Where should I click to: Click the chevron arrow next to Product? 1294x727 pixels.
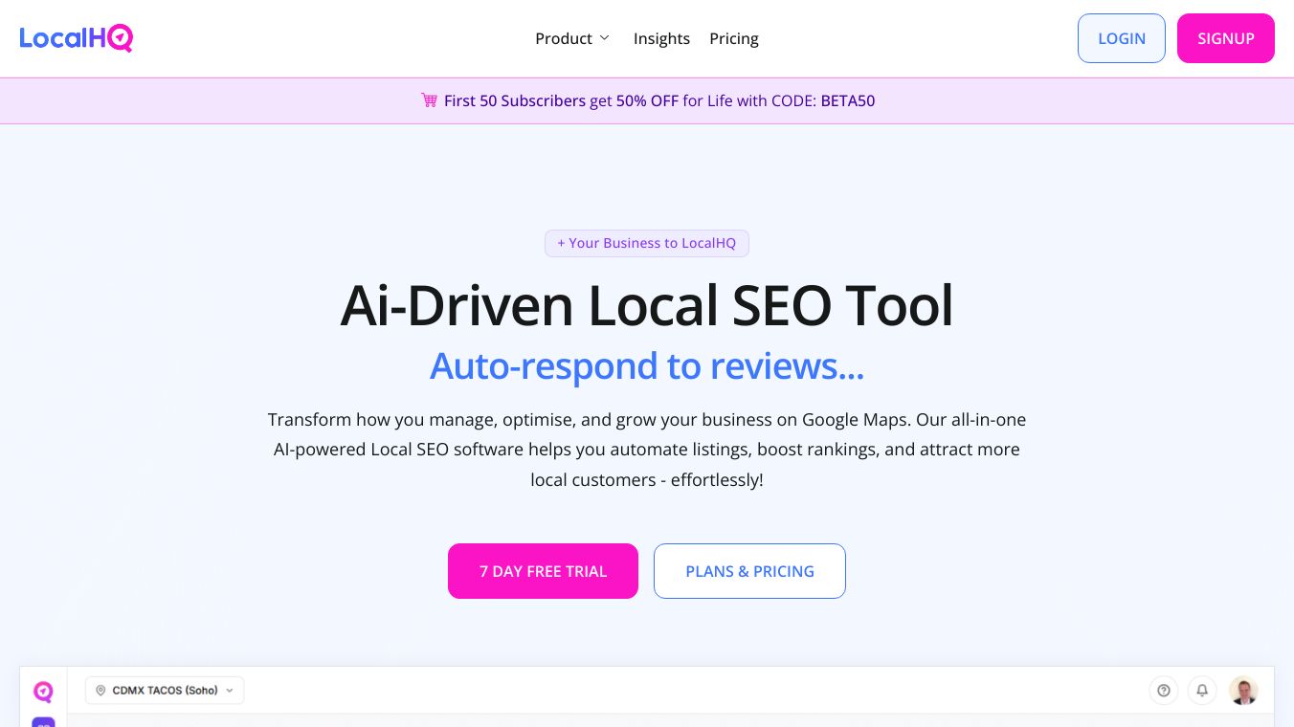[x=604, y=38]
